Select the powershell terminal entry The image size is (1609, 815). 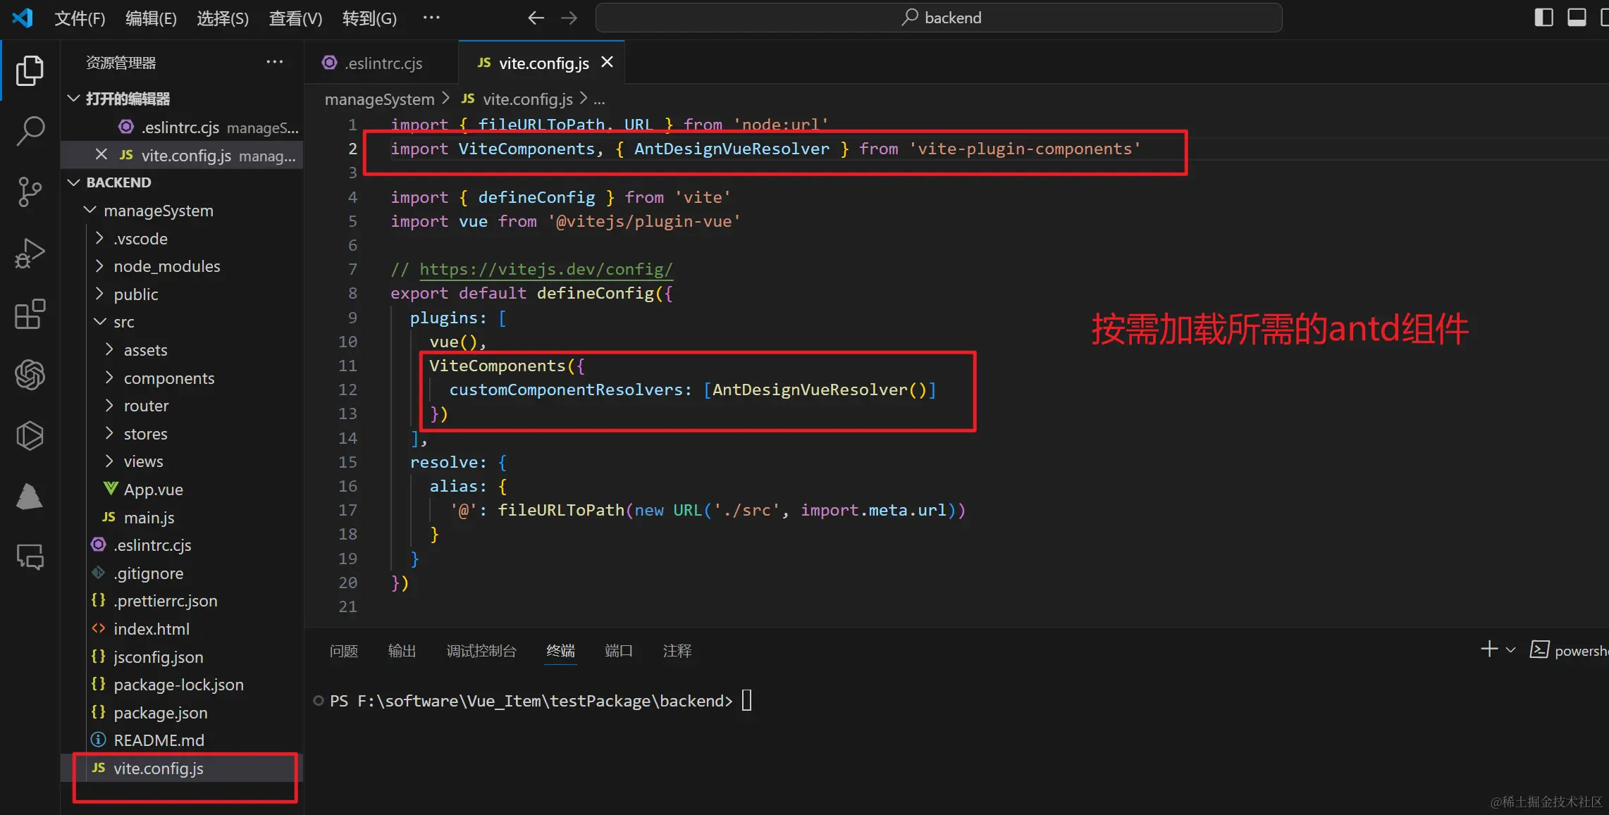(x=1568, y=650)
